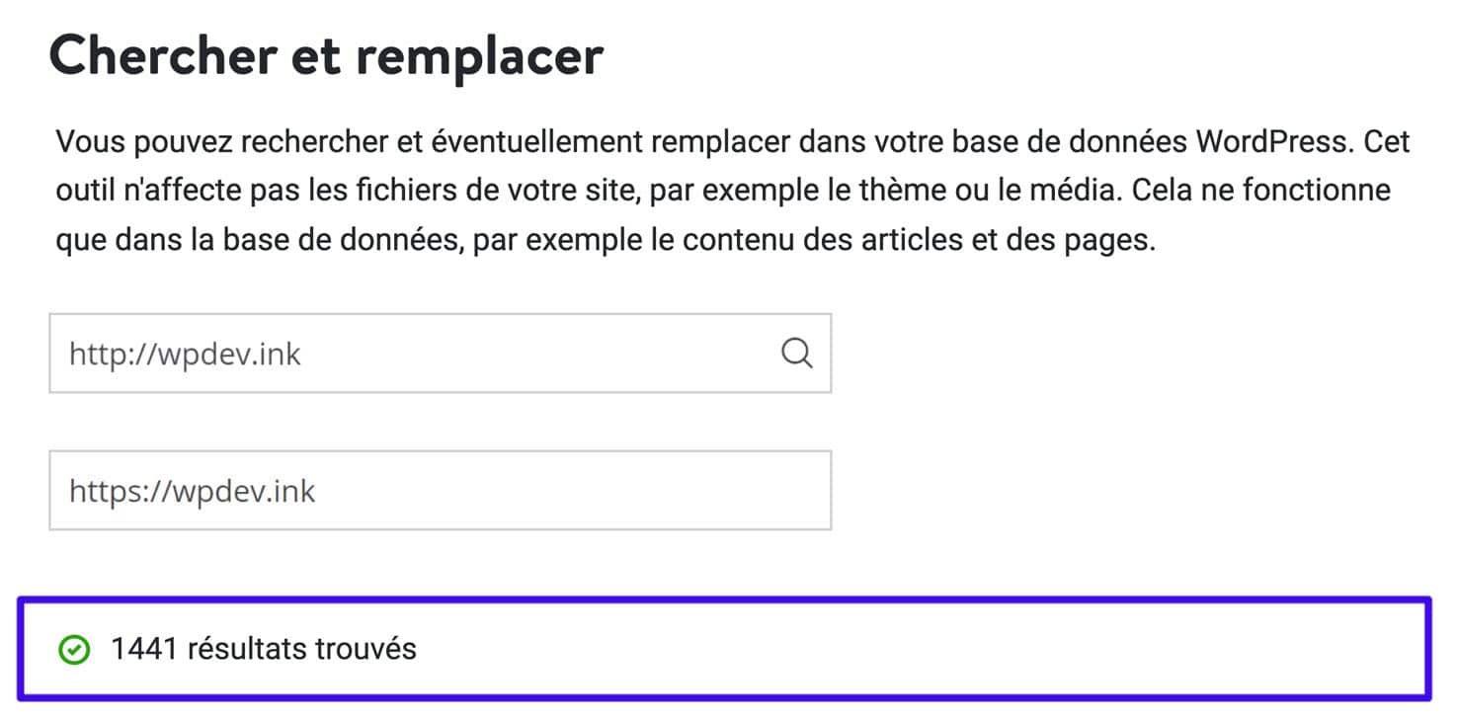Focus the search field containing http://wpdev.ink
1457x717 pixels.
coord(415,354)
